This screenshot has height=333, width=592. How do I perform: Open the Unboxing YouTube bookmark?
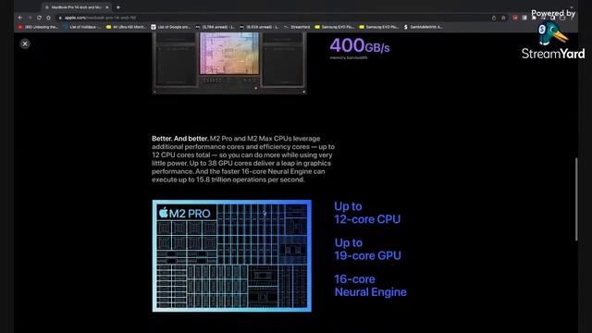[x=38, y=27]
